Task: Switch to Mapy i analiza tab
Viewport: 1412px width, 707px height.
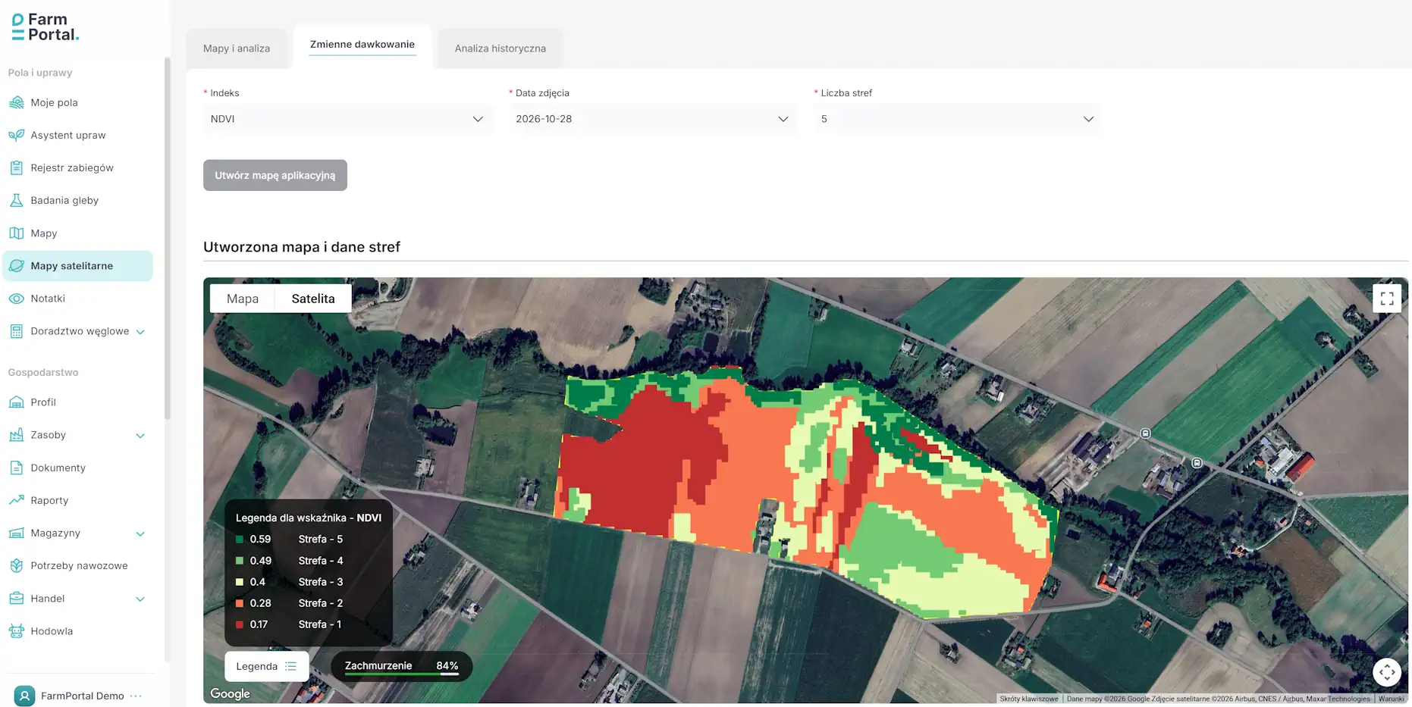Action: [x=237, y=48]
